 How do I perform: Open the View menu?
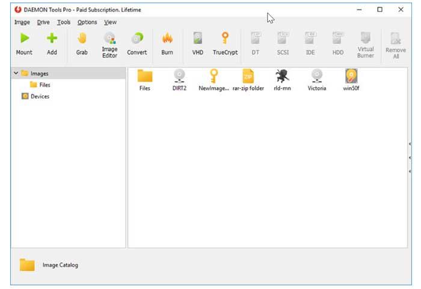(110, 22)
